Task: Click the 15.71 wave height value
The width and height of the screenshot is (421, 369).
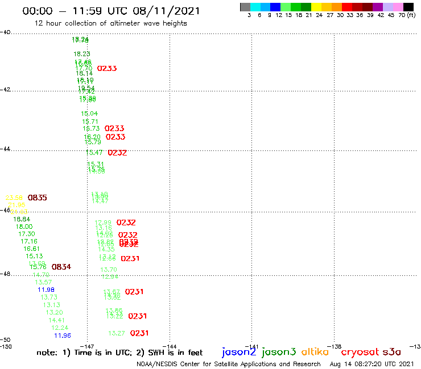Action: (x=90, y=121)
